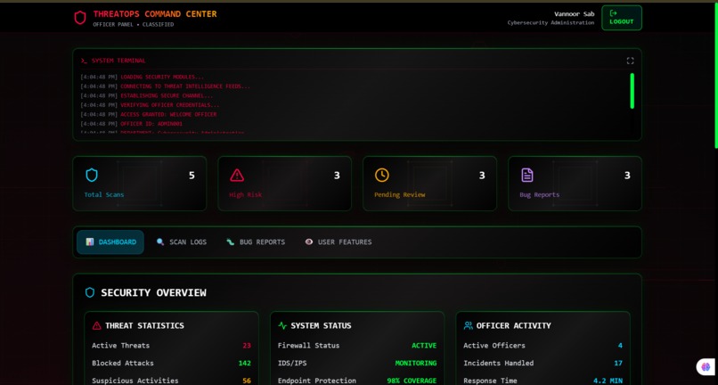Click the System Status pulse icon
718x385 pixels.
pos(282,325)
